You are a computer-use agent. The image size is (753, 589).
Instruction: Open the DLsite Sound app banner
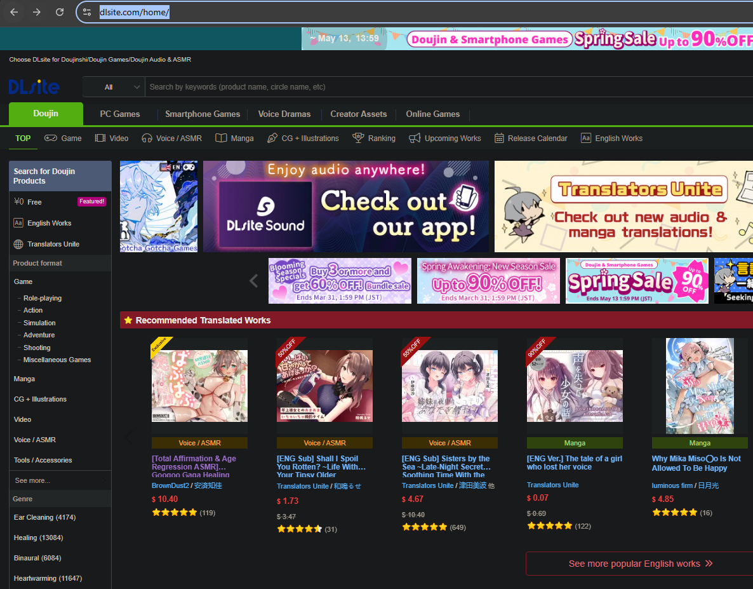[346, 206]
